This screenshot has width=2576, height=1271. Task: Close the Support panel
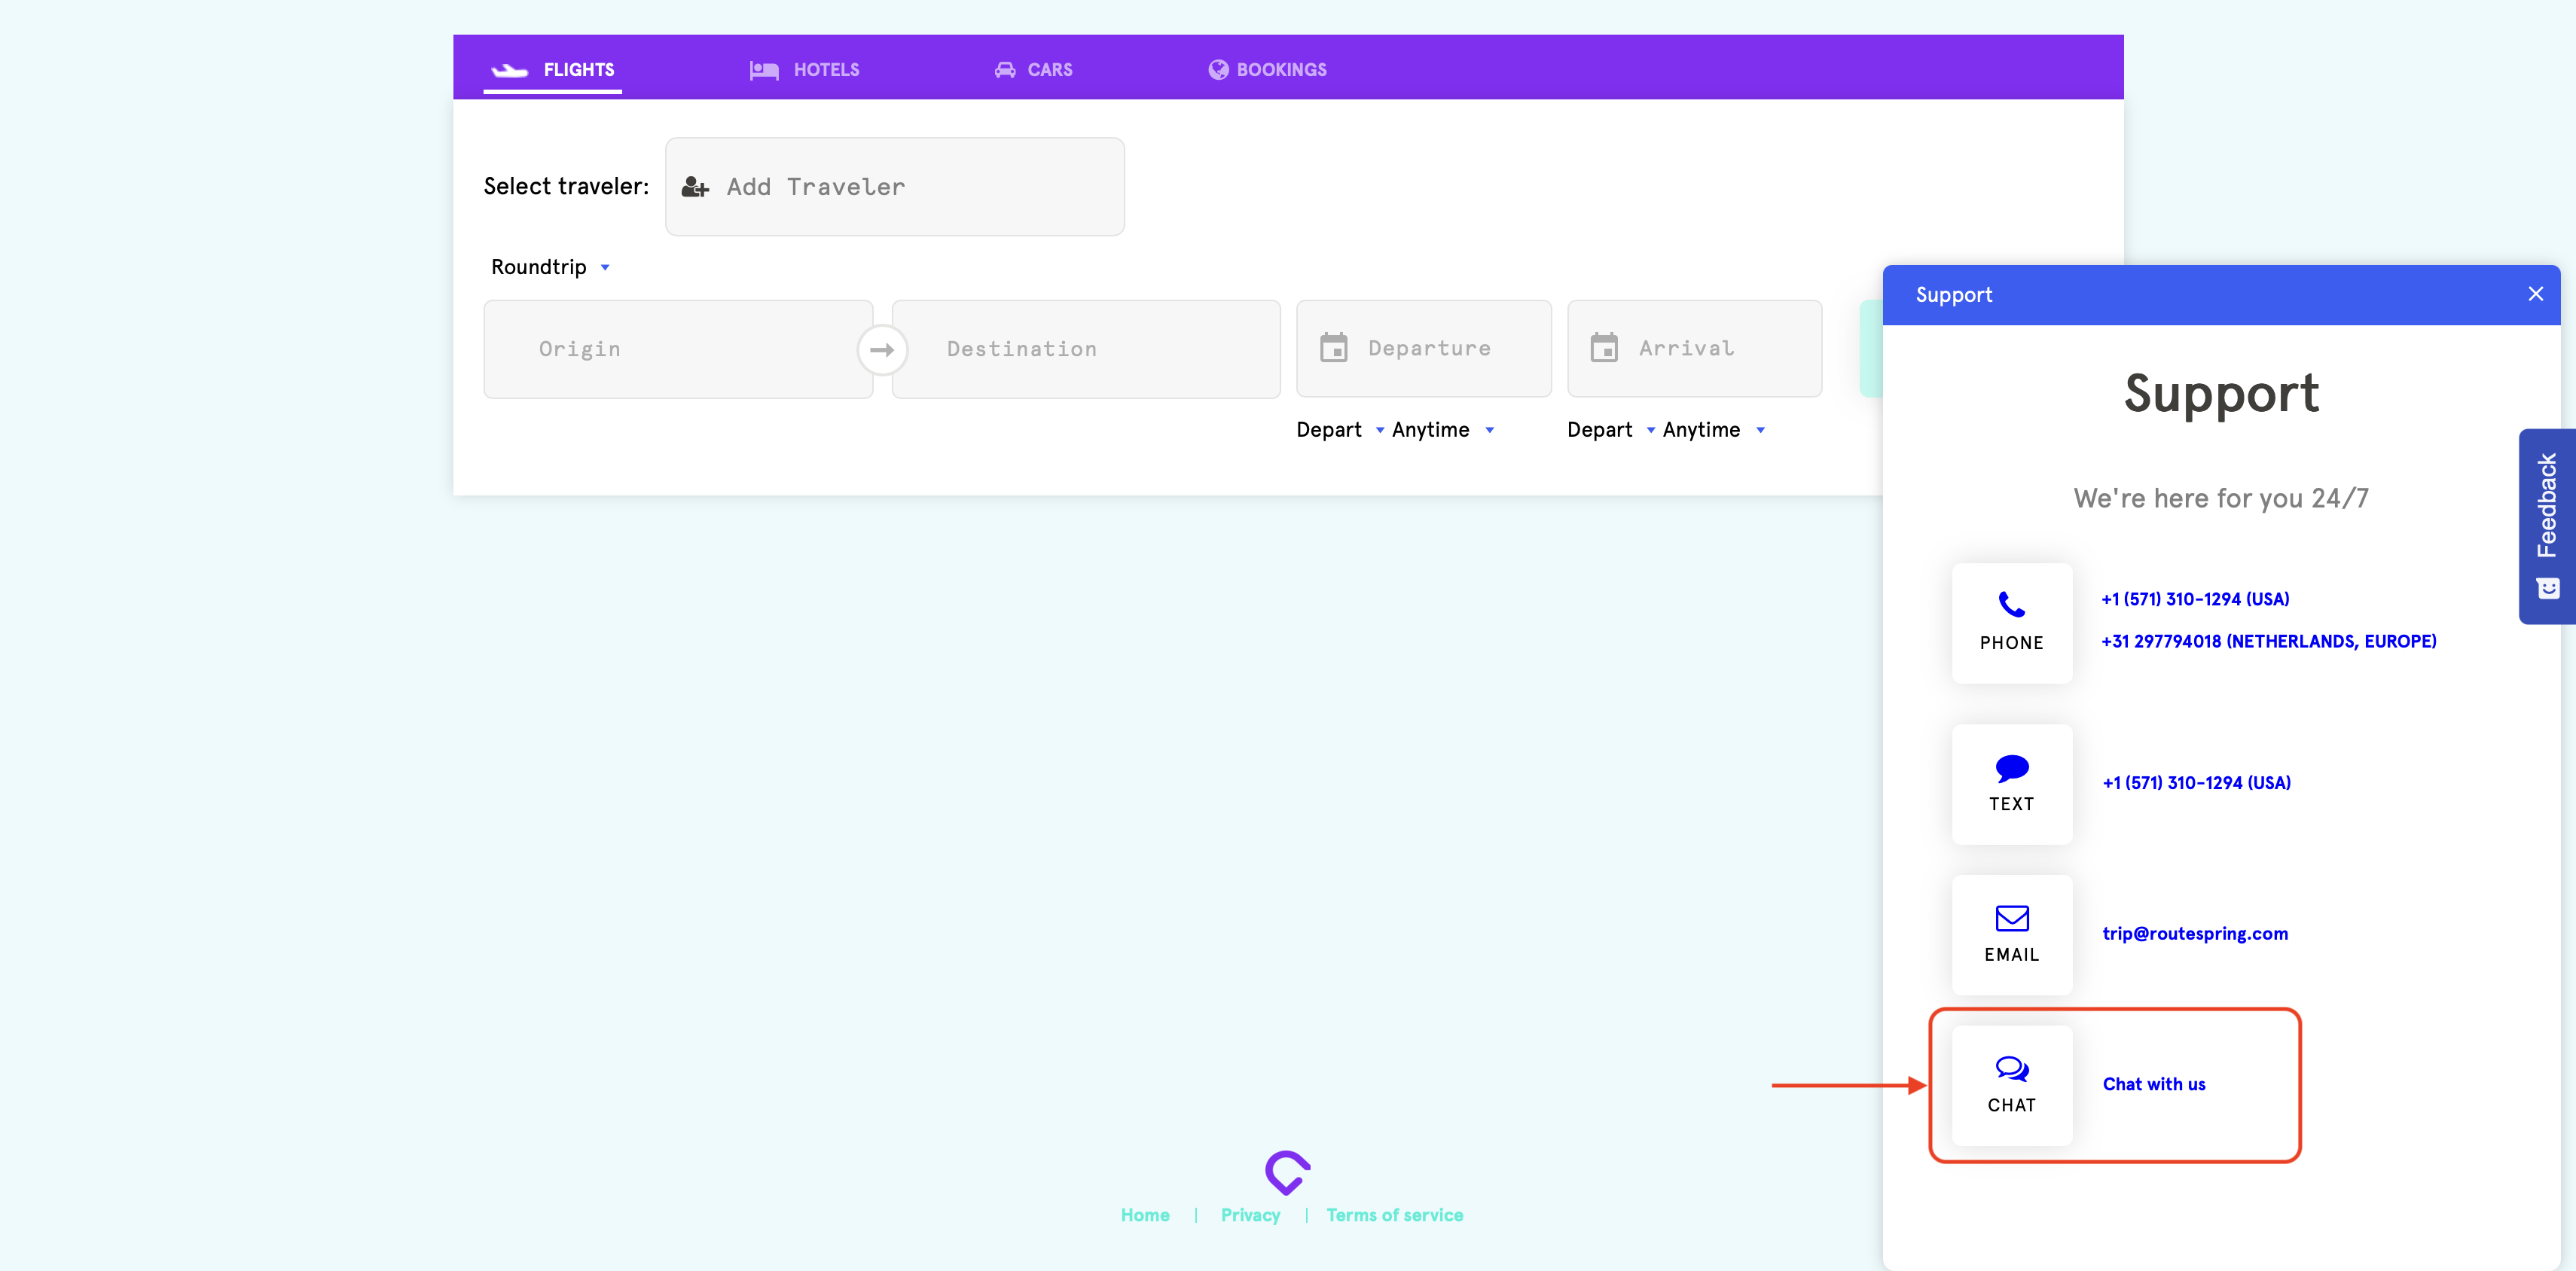2535,294
